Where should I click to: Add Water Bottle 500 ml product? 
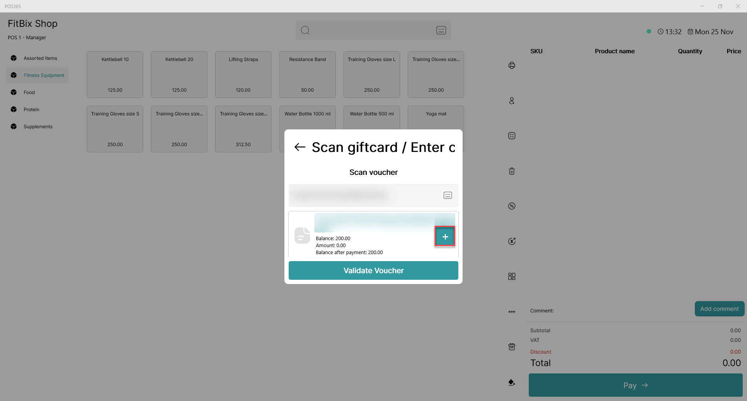click(372, 117)
